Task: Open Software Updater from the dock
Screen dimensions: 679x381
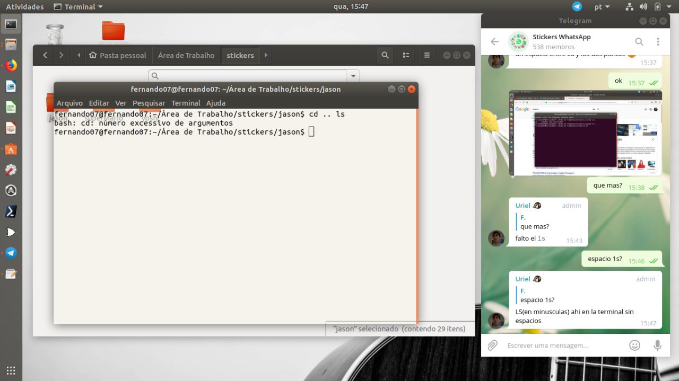Action: pos(11,190)
